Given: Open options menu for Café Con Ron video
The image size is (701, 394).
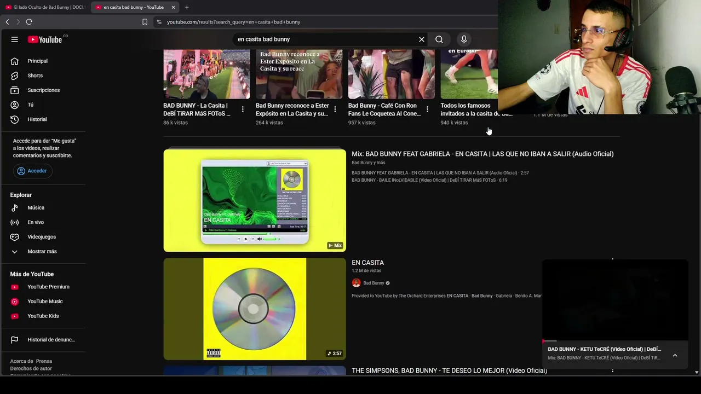Looking at the screenshot, I should click(x=428, y=109).
